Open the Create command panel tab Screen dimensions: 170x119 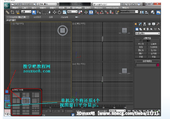pos(136,24)
